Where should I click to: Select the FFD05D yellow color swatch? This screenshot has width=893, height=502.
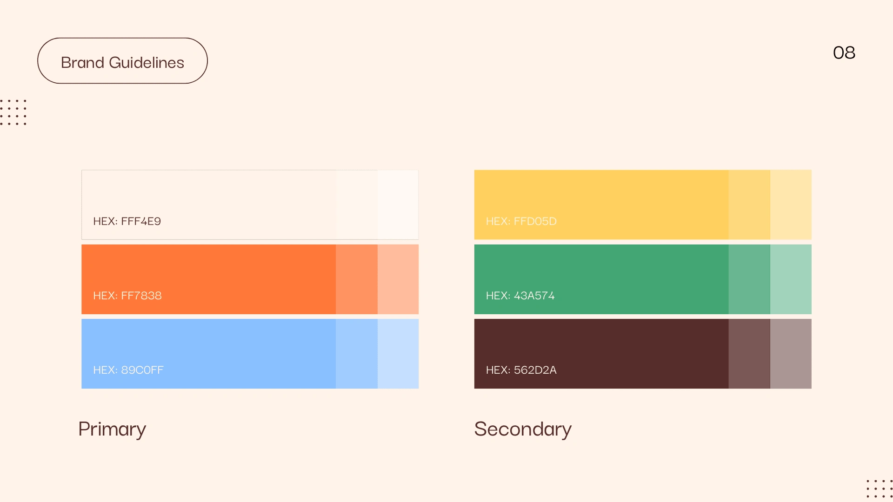click(x=601, y=205)
